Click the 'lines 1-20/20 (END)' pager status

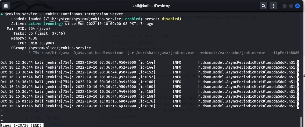tap(22, 125)
